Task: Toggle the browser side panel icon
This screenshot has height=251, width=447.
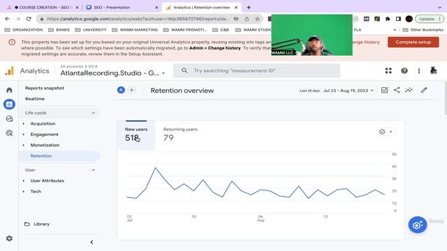Action: point(398,19)
